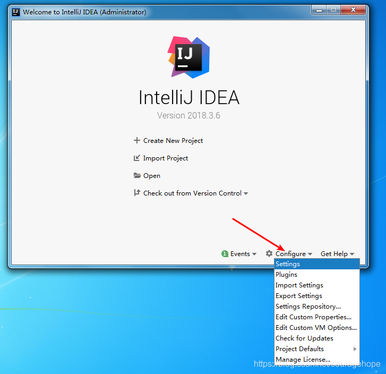Open the Get Help dropdown
The width and height of the screenshot is (386, 374).
(337, 254)
